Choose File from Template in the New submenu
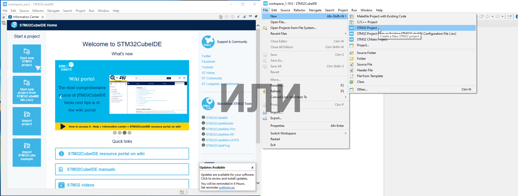Viewport: 518px width, 196px height. tap(412, 76)
